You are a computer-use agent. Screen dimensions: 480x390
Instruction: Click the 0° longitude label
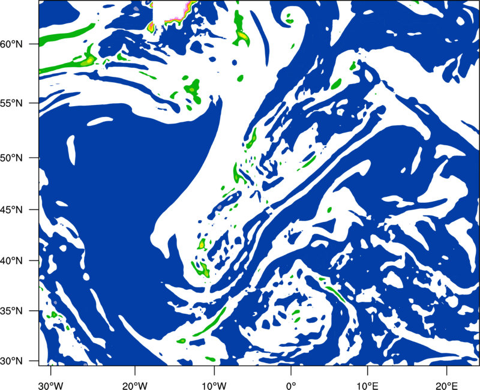click(x=290, y=385)
